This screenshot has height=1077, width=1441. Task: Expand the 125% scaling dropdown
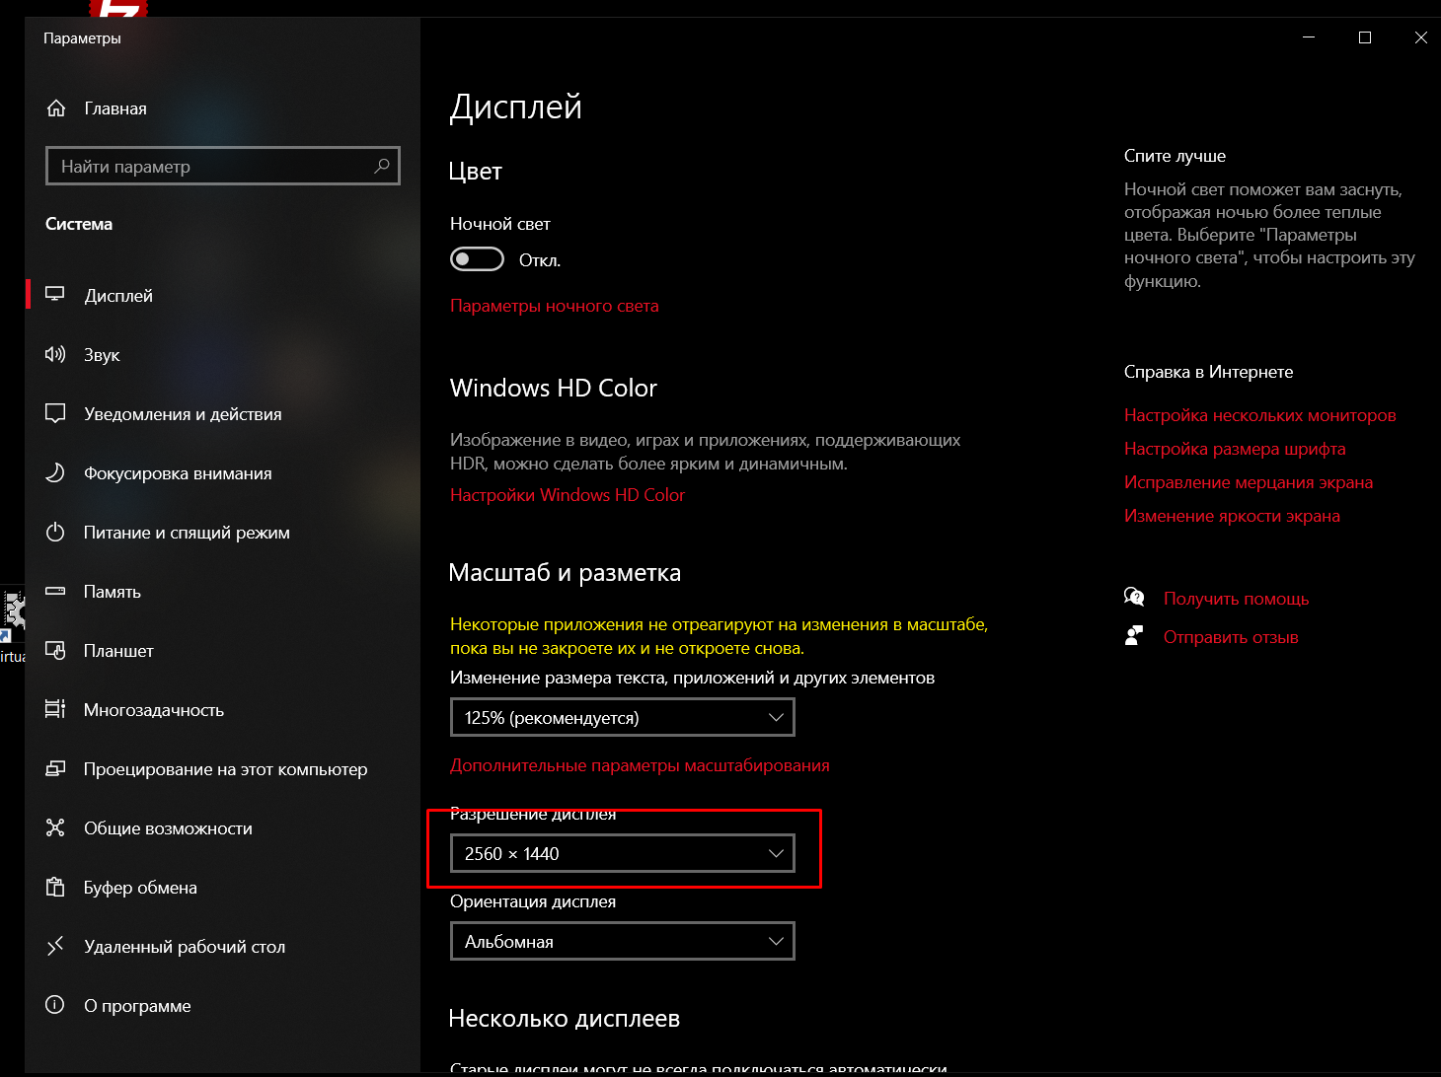click(x=623, y=717)
